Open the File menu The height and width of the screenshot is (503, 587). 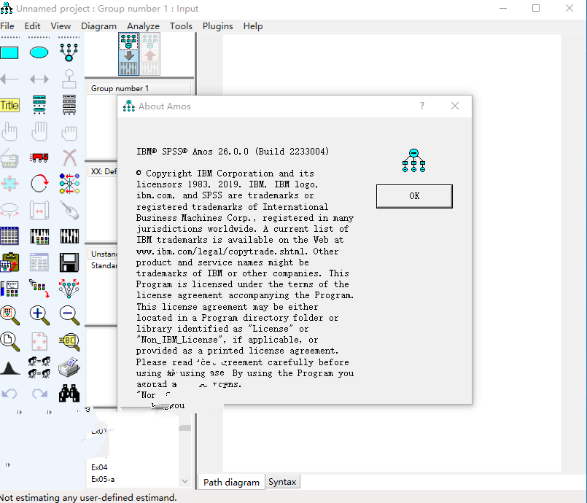[7, 26]
